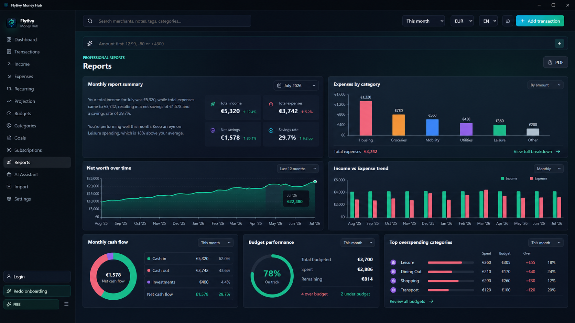The height and width of the screenshot is (323, 575).
Task: Open the EUR currency dropdown
Action: [462, 21]
